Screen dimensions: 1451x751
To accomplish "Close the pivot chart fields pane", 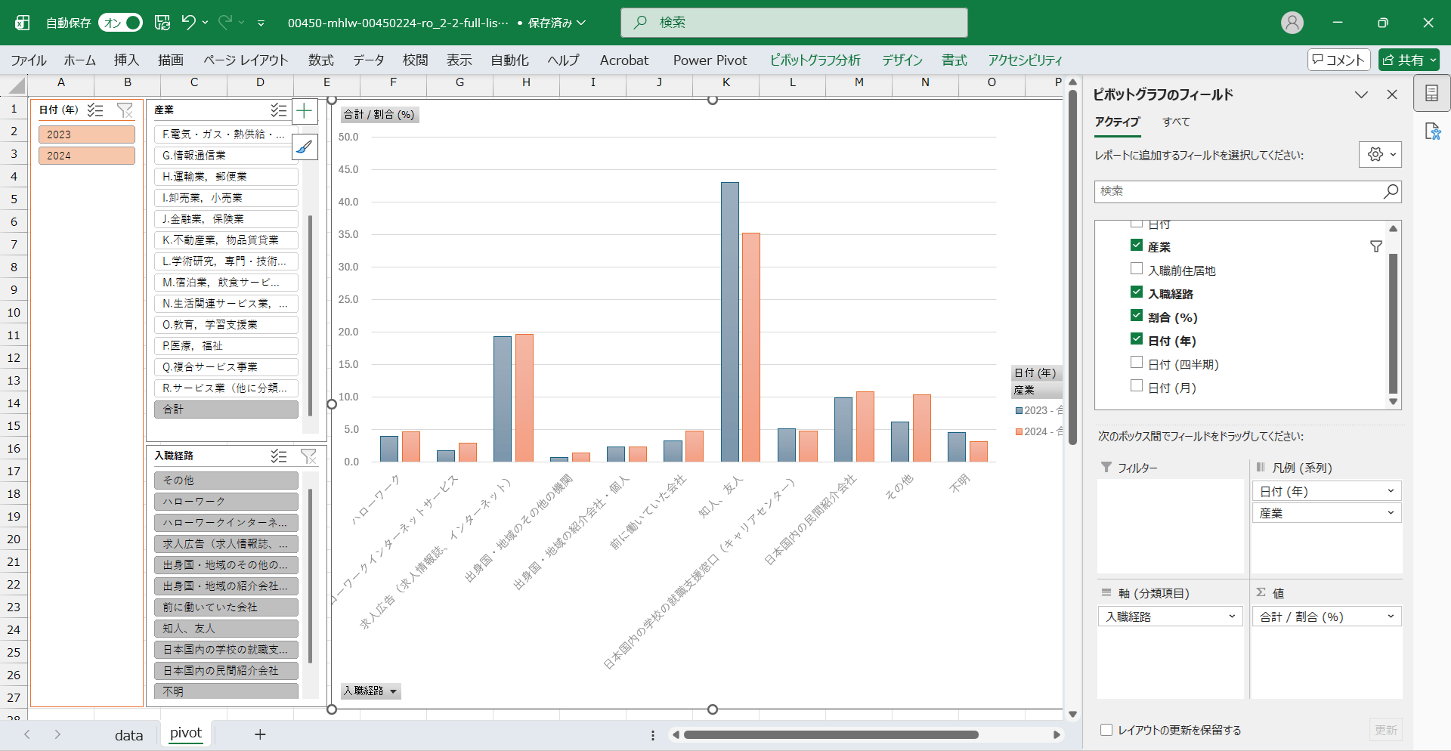I will [1391, 94].
